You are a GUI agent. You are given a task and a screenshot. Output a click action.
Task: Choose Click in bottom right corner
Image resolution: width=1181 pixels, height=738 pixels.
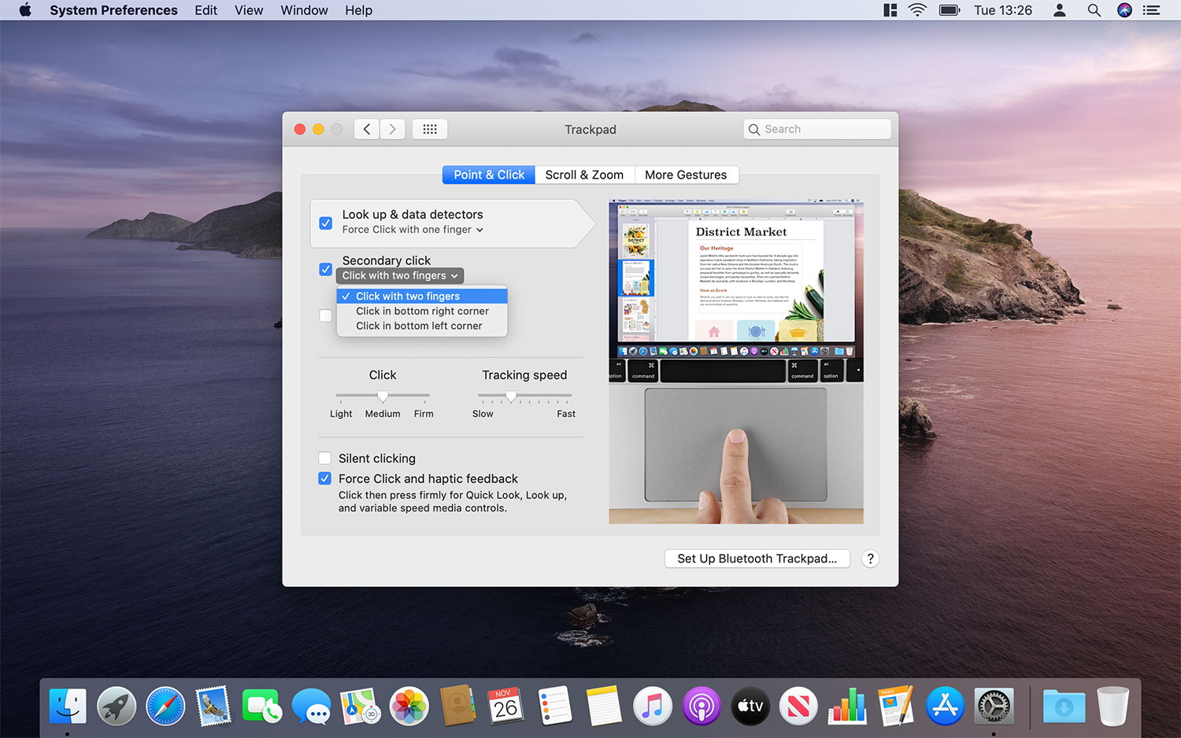click(422, 311)
